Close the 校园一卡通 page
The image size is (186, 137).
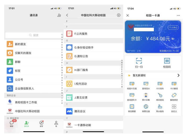pyautogui.click(x=128, y=15)
